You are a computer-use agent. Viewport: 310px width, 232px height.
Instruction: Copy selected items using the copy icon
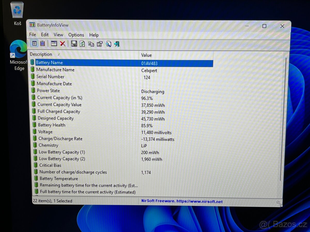coord(91,44)
